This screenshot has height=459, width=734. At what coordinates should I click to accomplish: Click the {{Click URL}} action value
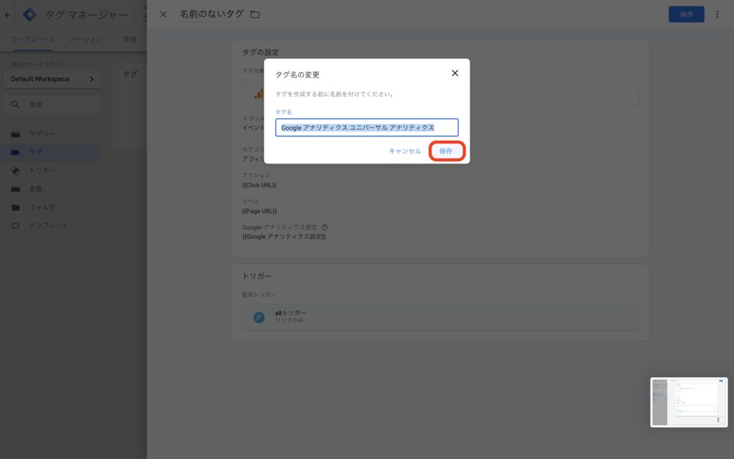point(259,185)
